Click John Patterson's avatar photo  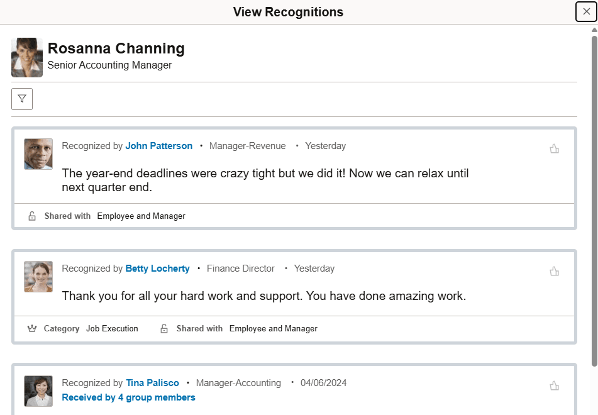click(x=38, y=154)
